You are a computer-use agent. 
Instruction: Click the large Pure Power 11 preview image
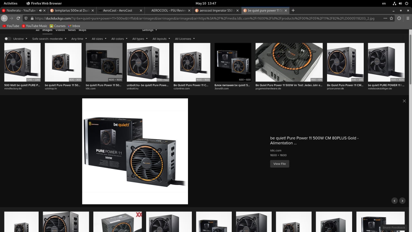(135, 151)
